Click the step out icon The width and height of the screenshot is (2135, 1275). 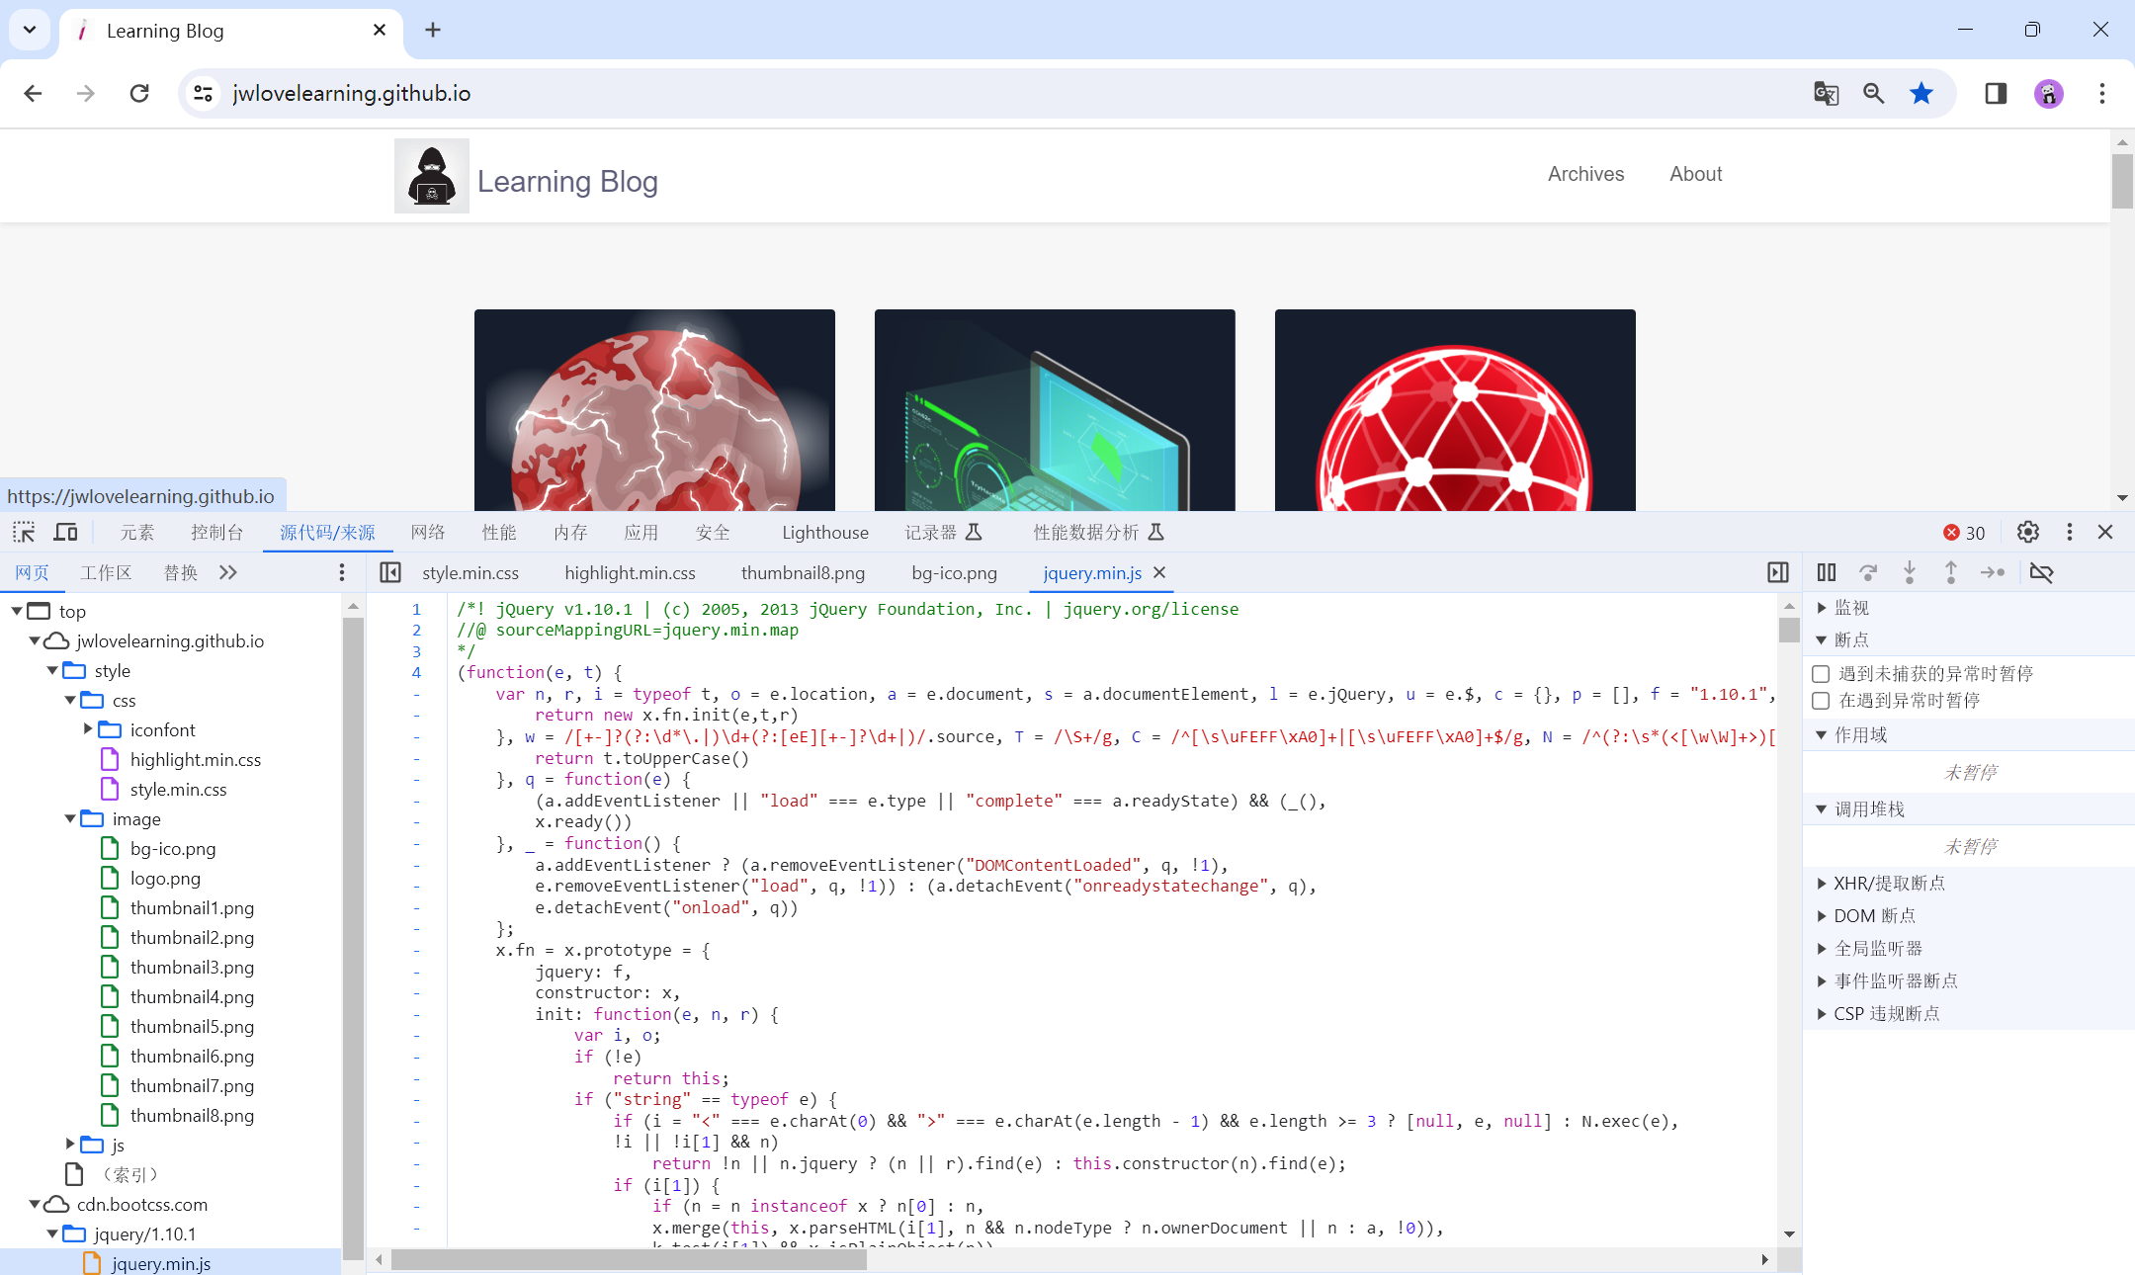coord(1951,572)
